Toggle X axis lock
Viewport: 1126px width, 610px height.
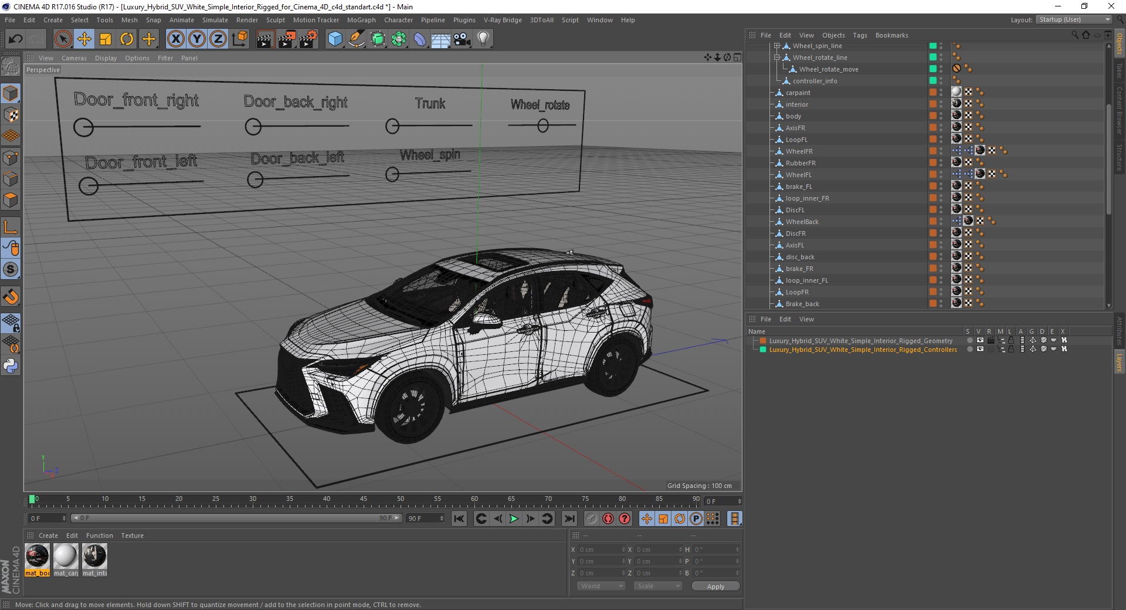tap(175, 39)
